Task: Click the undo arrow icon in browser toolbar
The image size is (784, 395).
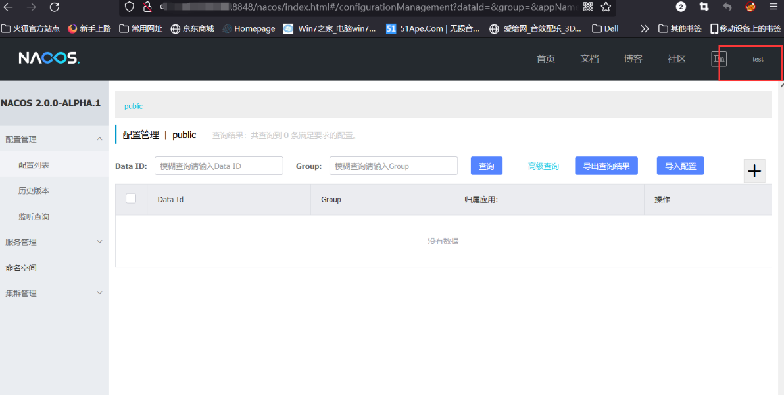Action: tap(727, 7)
